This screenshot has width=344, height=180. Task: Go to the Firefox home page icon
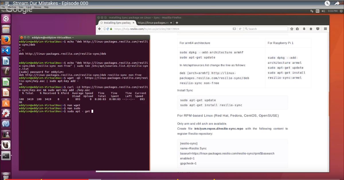coord(311,29)
